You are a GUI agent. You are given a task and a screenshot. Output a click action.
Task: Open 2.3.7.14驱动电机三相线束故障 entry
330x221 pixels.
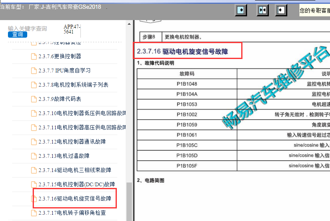75,170
